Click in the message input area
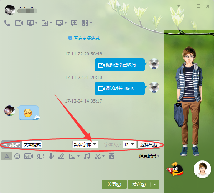214x193 pixels. pyautogui.click(x=82, y=170)
